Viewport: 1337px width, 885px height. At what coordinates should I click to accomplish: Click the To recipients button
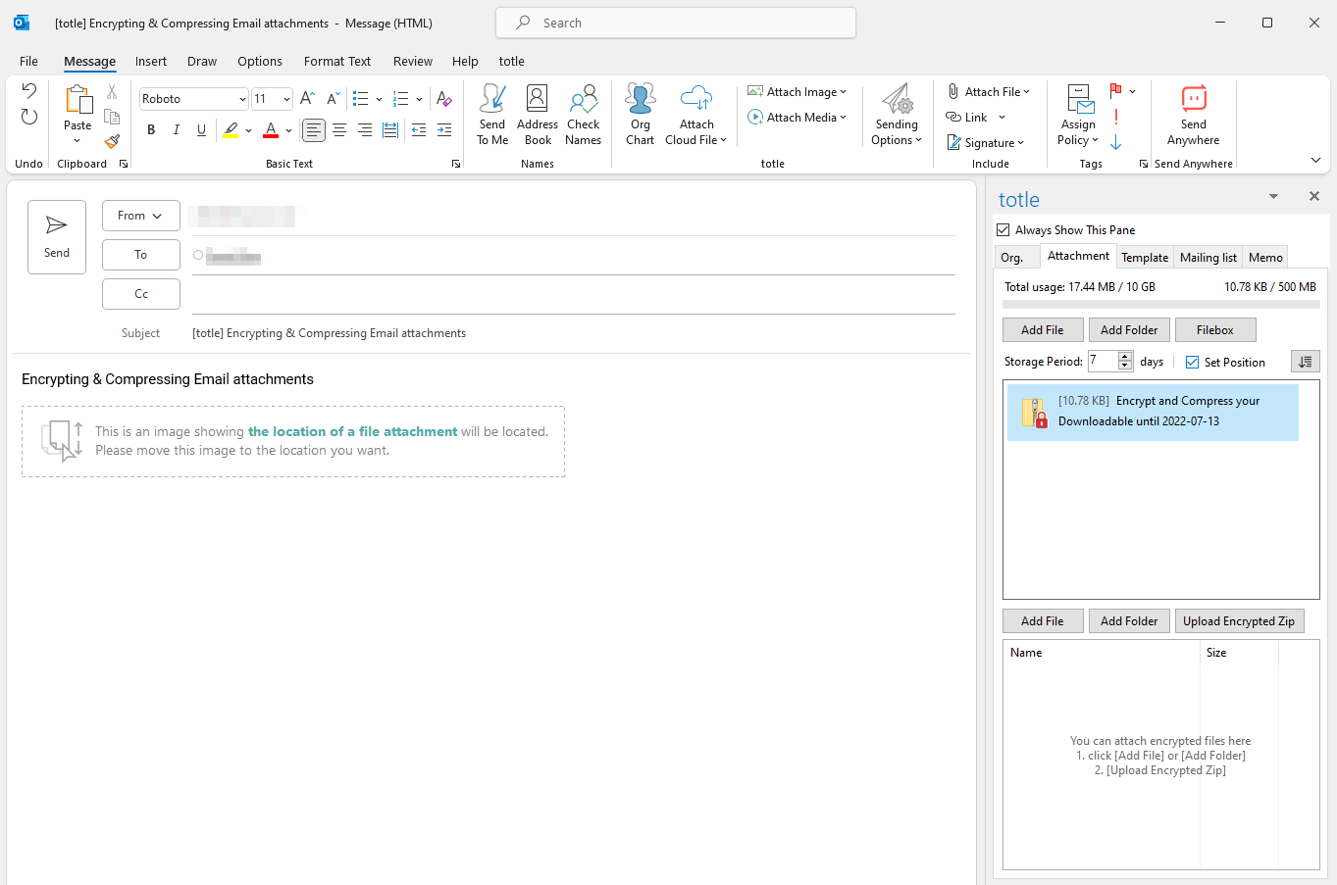coord(141,255)
